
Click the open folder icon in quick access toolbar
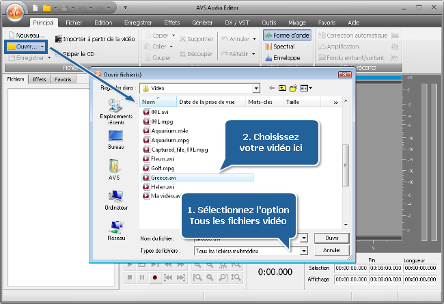tap(46, 8)
